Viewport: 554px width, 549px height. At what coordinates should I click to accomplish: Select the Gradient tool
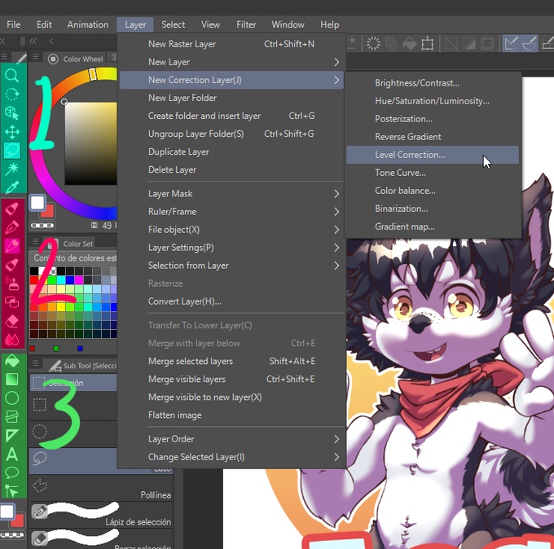click(x=11, y=379)
